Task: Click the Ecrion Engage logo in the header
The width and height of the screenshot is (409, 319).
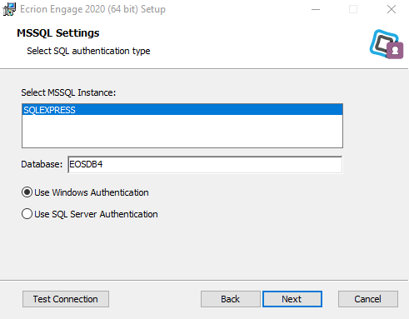Action: click(387, 44)
